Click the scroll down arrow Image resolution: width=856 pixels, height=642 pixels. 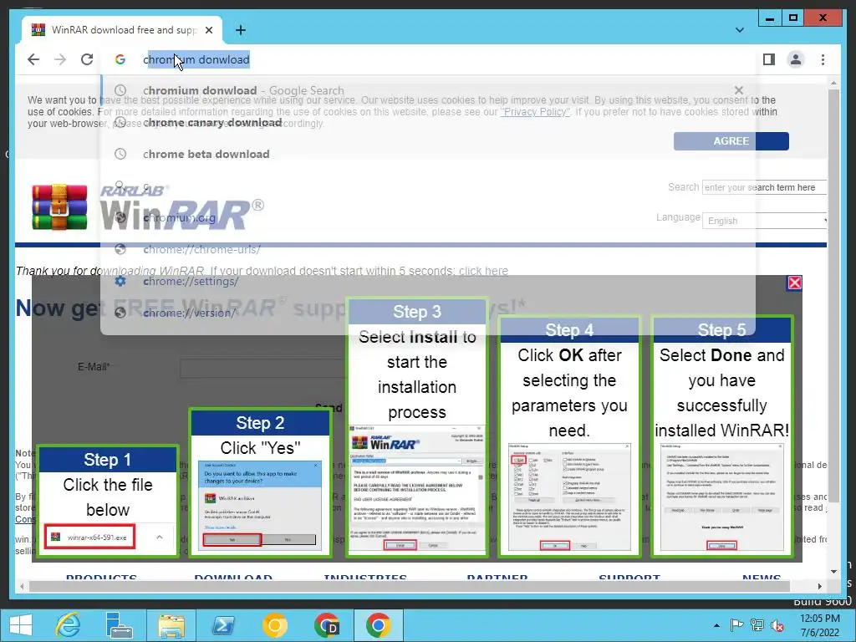coord(833,572)
